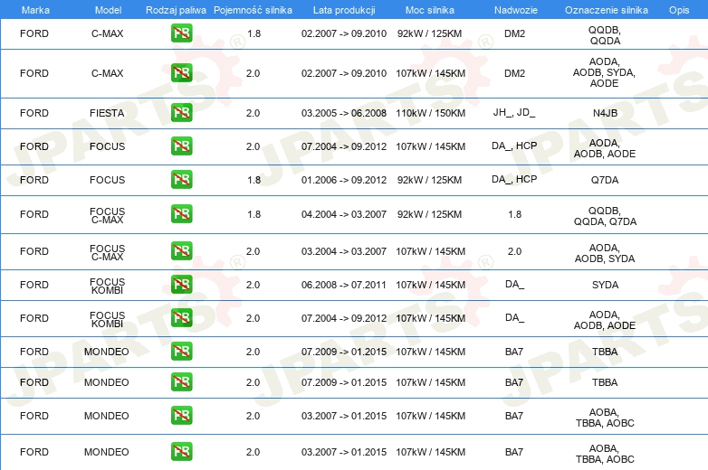The height and width of the screenshot is (470, 708).
Task: Click the fuel icon in the FOCUS C-MAX 1.8 row
Action: 181,213
